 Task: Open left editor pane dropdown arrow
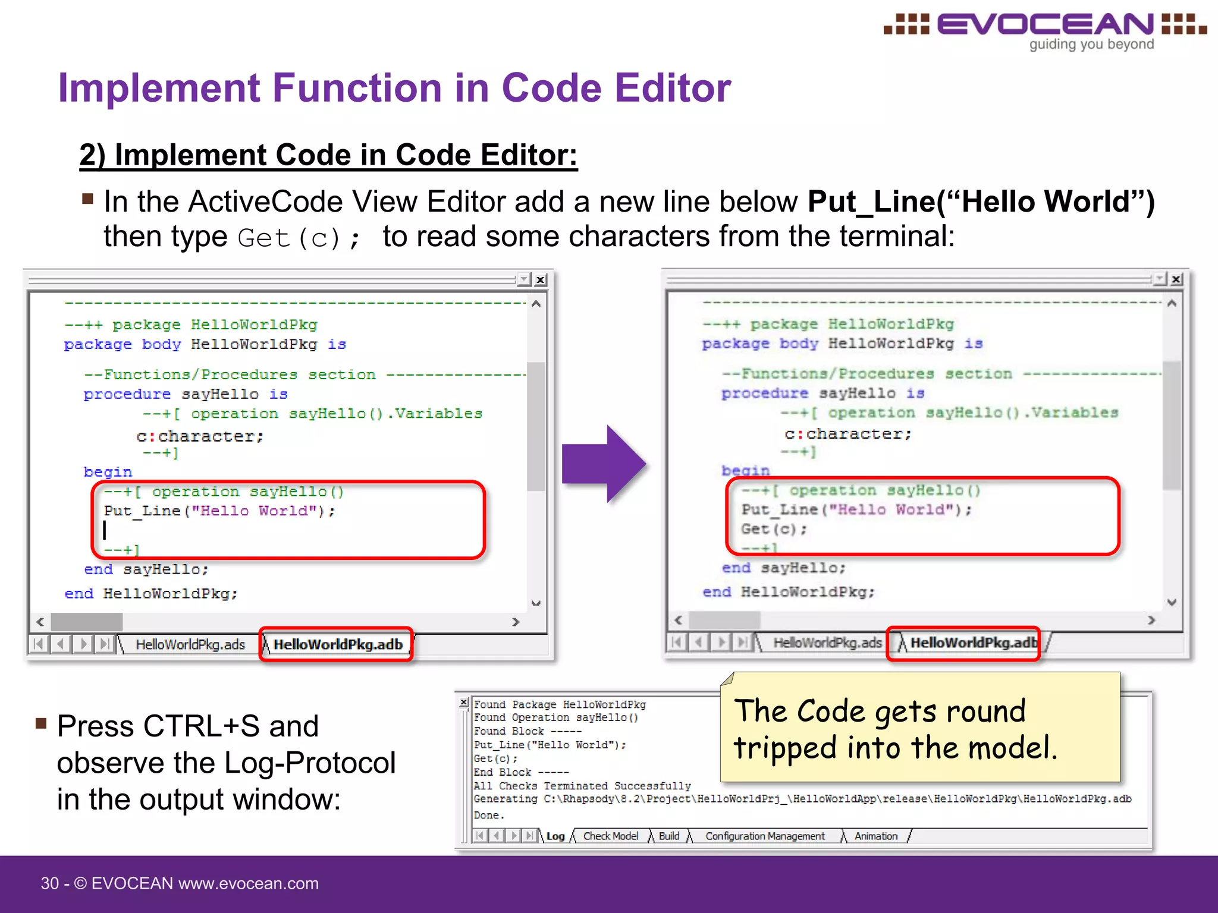(524, 279)
